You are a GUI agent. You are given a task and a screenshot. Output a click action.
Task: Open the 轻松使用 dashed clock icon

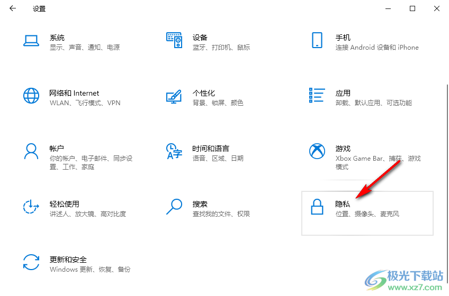[31, 207]
